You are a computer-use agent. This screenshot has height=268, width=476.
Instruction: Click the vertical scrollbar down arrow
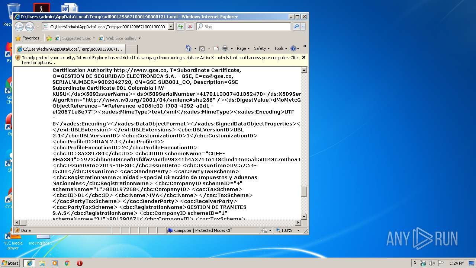point(304,216)
